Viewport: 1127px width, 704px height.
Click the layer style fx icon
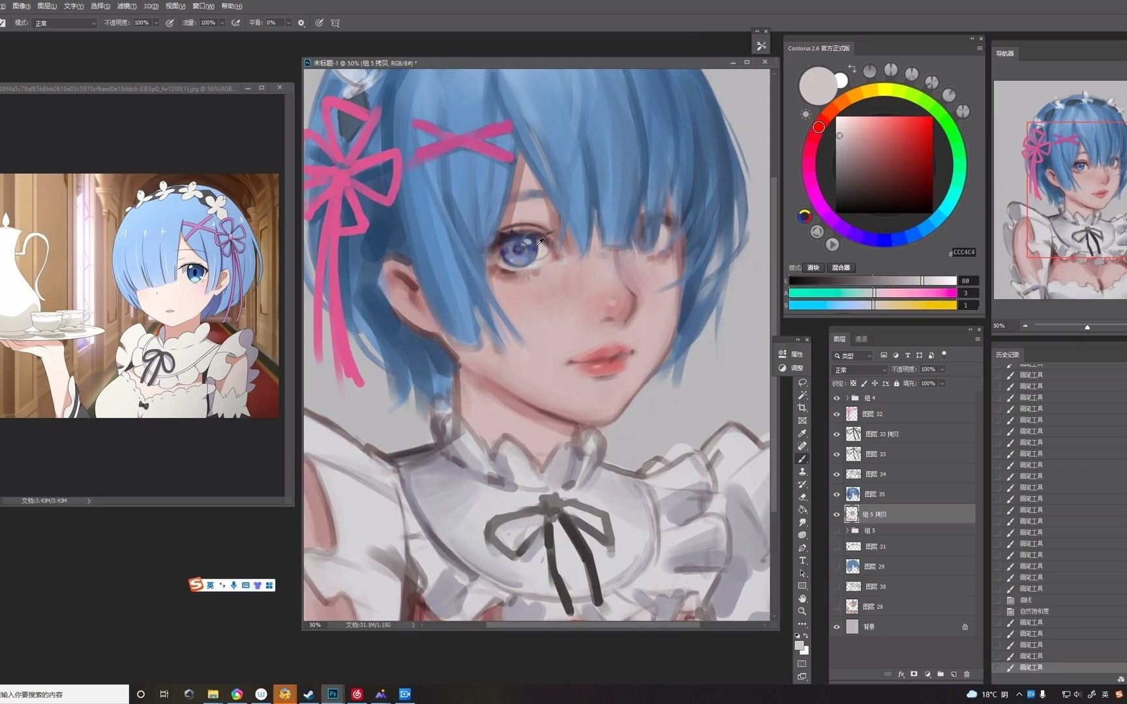(901, 674)
